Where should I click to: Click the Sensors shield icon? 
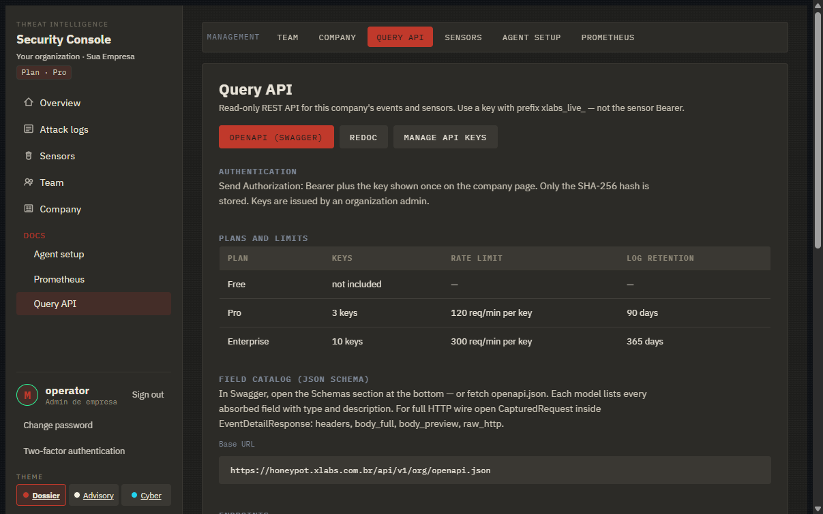coord(28,156)
